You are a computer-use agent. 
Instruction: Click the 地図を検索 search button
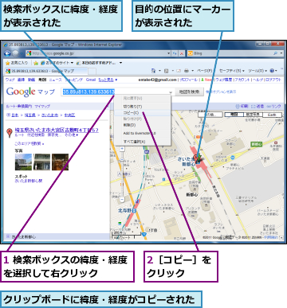[189, 92]
